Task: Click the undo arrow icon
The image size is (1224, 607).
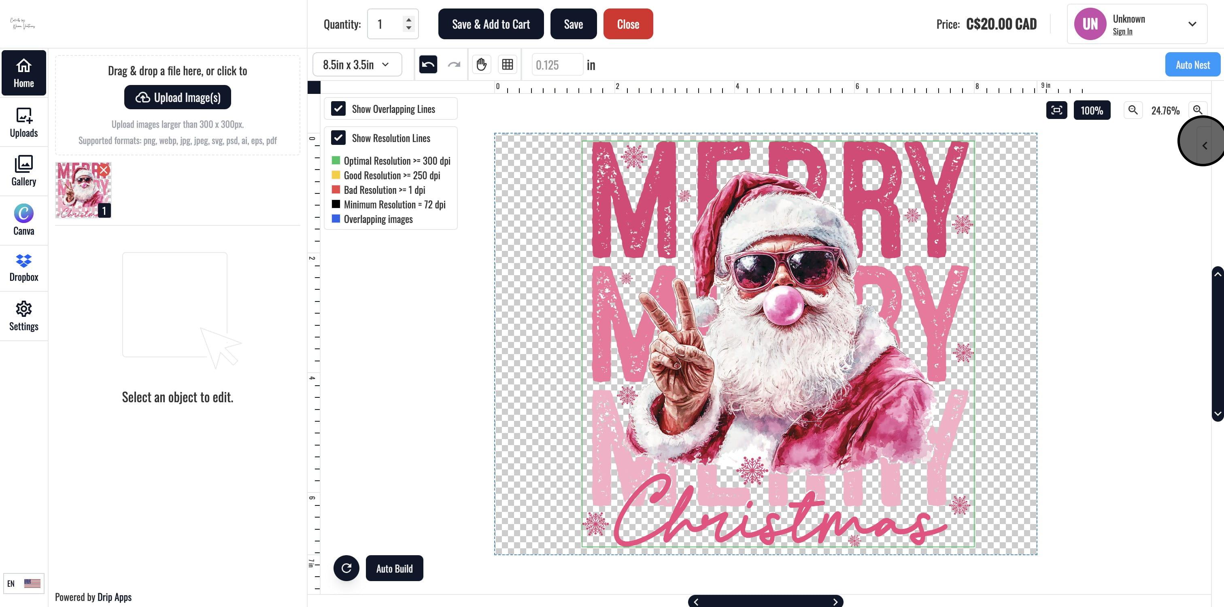Action: click(x=428, y=65)
